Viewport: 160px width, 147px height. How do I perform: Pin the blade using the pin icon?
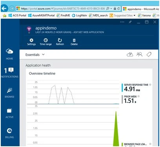click(x=130, y=22)
